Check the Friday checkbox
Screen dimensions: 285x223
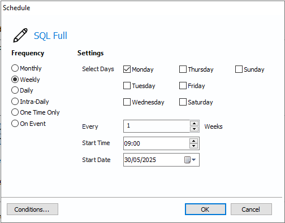click(x=183, y=86)
